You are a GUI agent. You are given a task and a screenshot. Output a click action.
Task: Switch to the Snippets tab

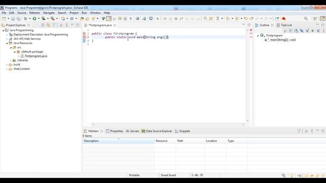(x=182, y=131)
